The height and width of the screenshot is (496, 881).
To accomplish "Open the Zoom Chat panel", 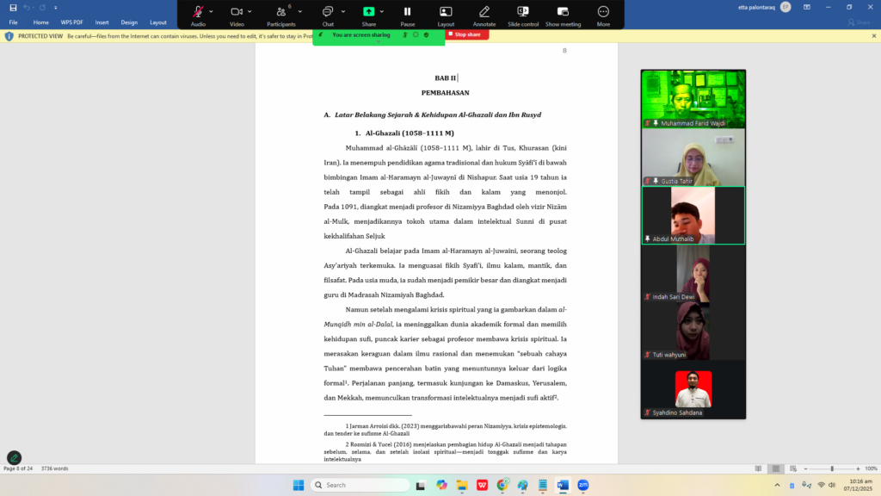I will (328, 15).
